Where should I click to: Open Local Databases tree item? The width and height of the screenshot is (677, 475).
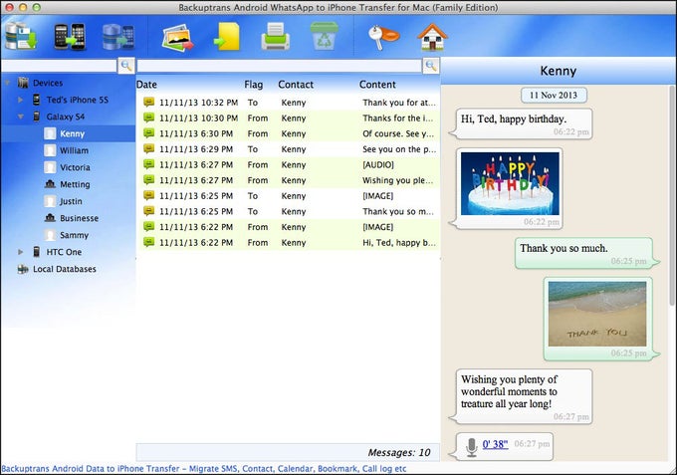65,269
